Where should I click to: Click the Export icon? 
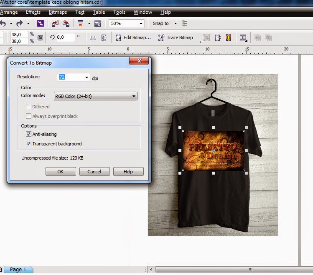click(x=66, y=23)
